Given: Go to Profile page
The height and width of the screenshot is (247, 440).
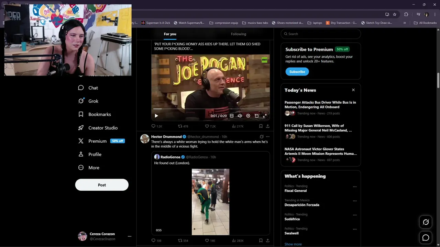Looking at the screenshot, I should [x=90, y=154].
